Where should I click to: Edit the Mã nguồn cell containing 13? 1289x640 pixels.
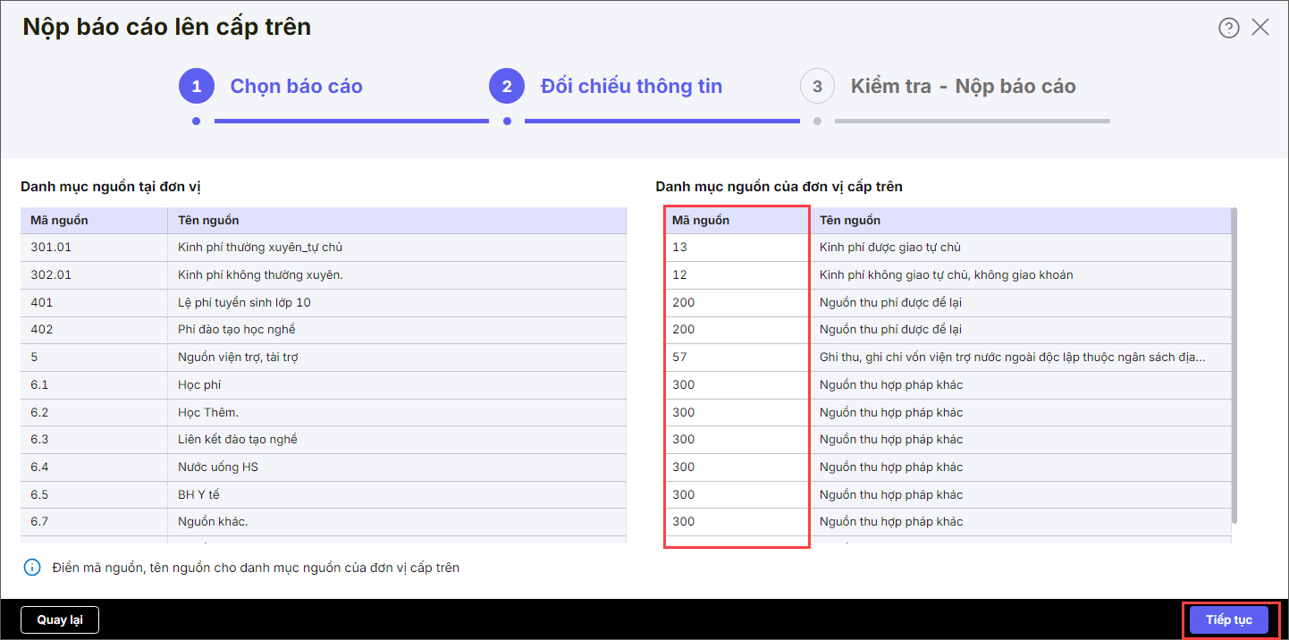(737, 248)
